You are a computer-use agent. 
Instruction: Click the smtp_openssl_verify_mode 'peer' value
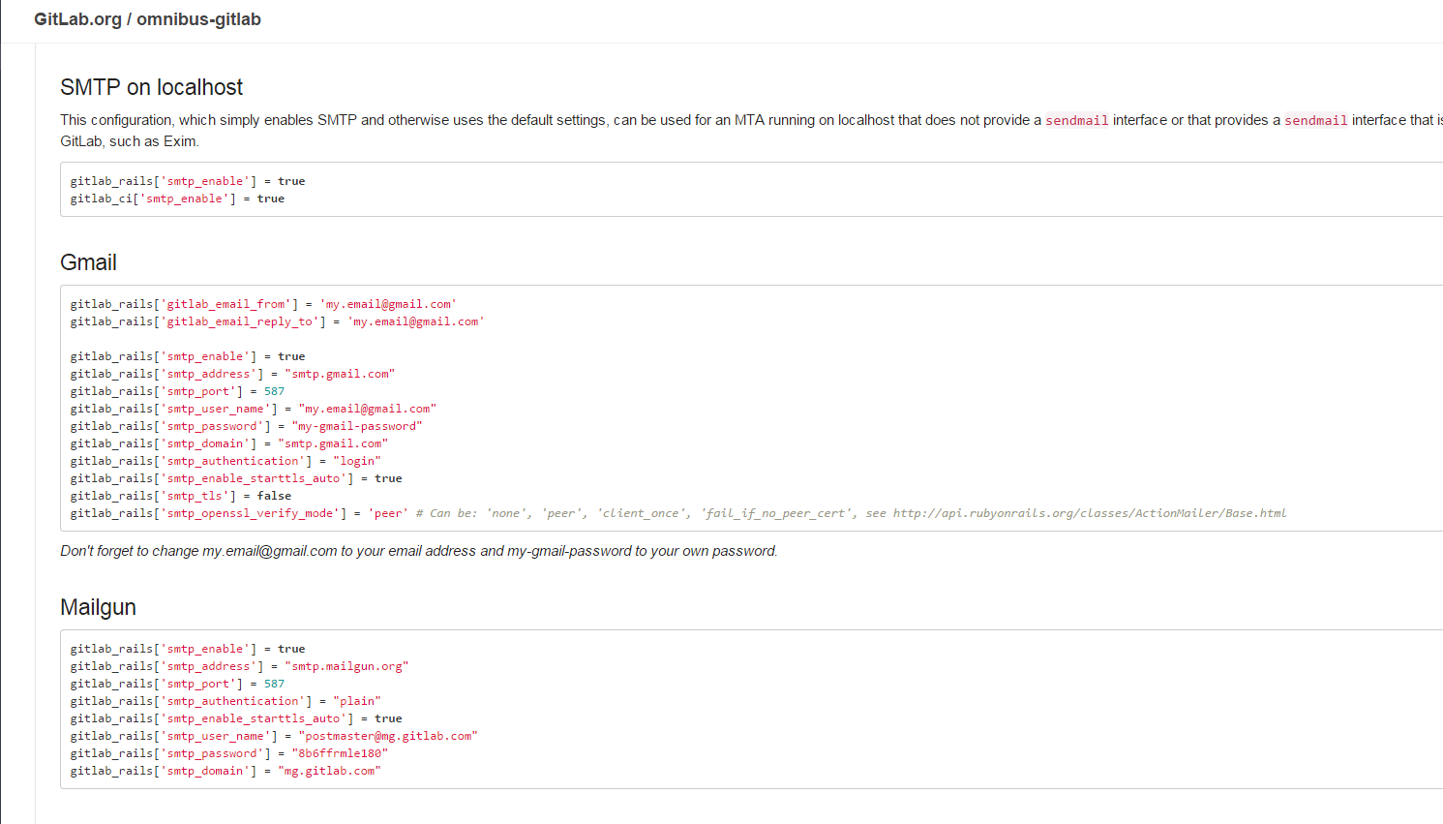pyautogui.click(x=388, y=512)
